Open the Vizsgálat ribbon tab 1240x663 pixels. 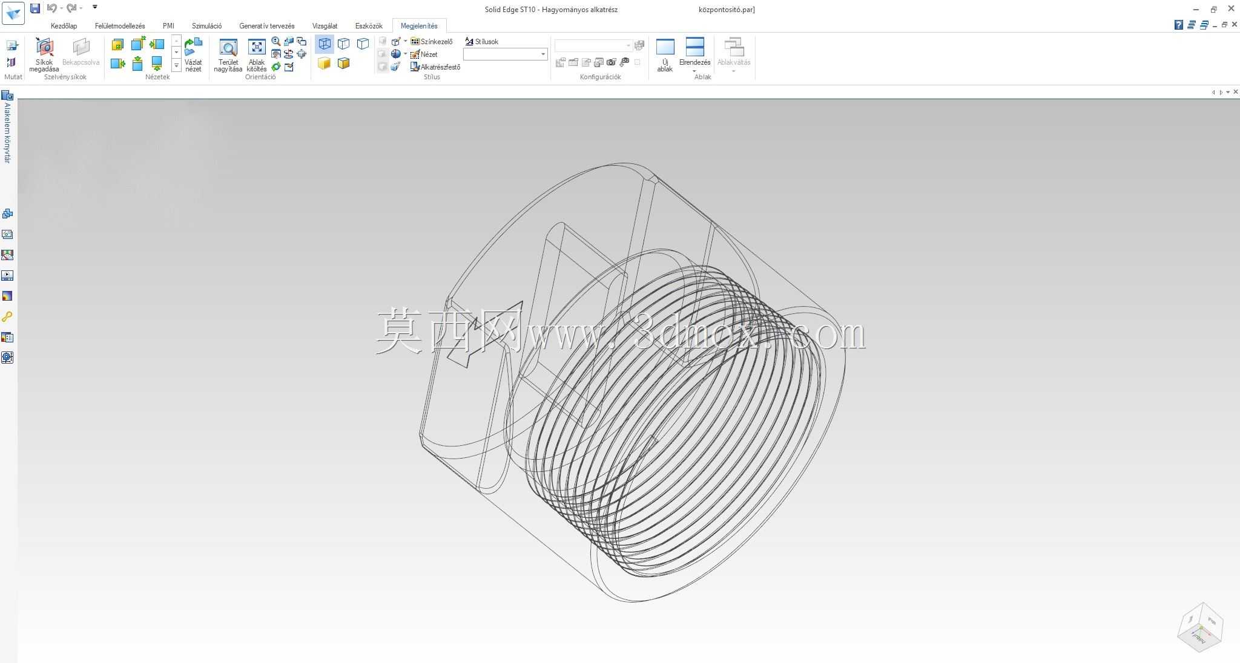point(325,26)
